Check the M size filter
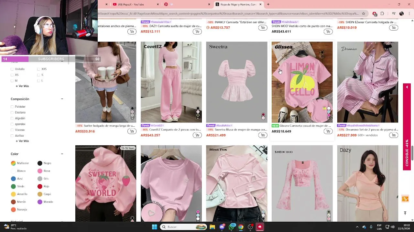Screen dimensions: 414x232 [12, 81]
